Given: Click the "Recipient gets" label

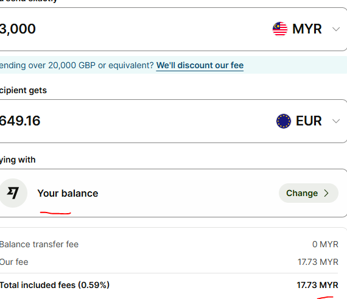Looking at the screenshot, I should coord(23,90).
